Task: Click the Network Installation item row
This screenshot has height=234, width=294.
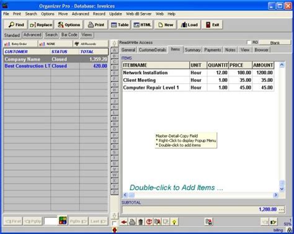Action: pyautogui.click(x=198, y=73)
